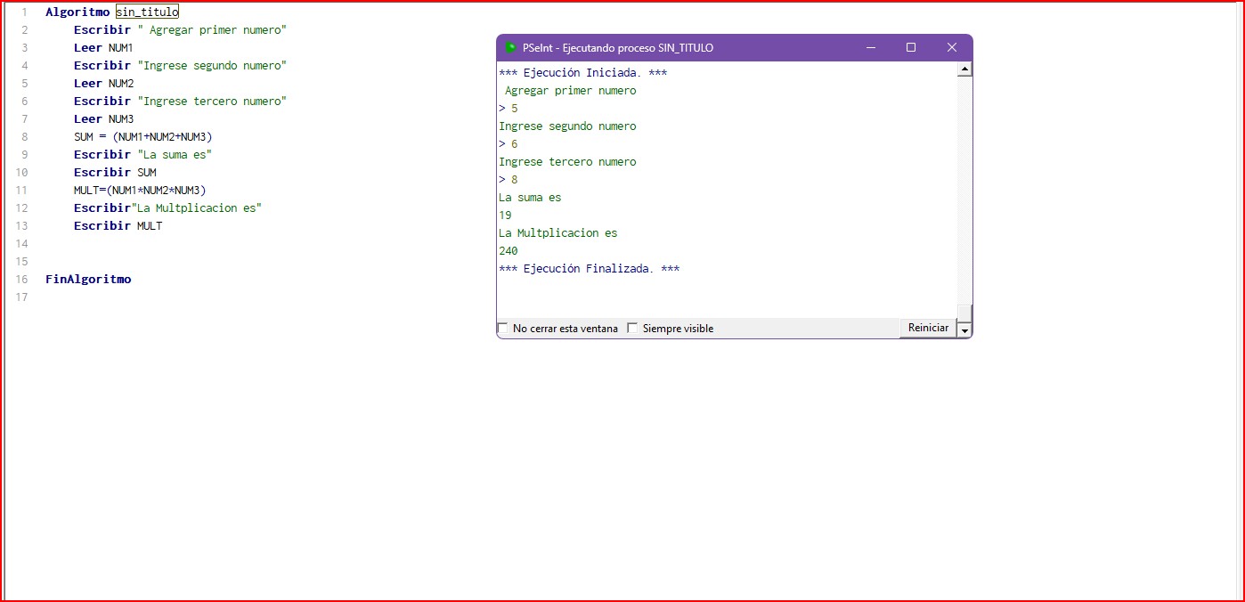Maximize the PSeInt execution window
This screenshot has width=1245, height=602.
pyautogui.click(x=910, y=48)
